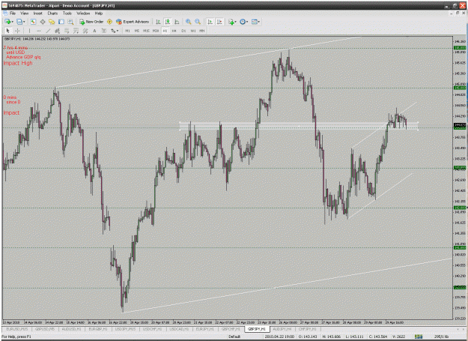Switch chart to candlesticks type
The height and width of the screenshot is (341, 468).
[168, 22]
